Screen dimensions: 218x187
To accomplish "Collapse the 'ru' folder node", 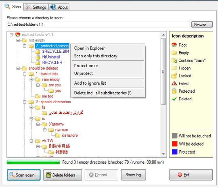I will click(x=31, y=118).
